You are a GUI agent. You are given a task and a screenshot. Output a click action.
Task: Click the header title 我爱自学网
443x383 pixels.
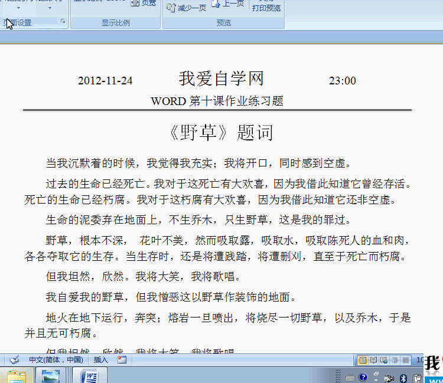pos(221,78)
